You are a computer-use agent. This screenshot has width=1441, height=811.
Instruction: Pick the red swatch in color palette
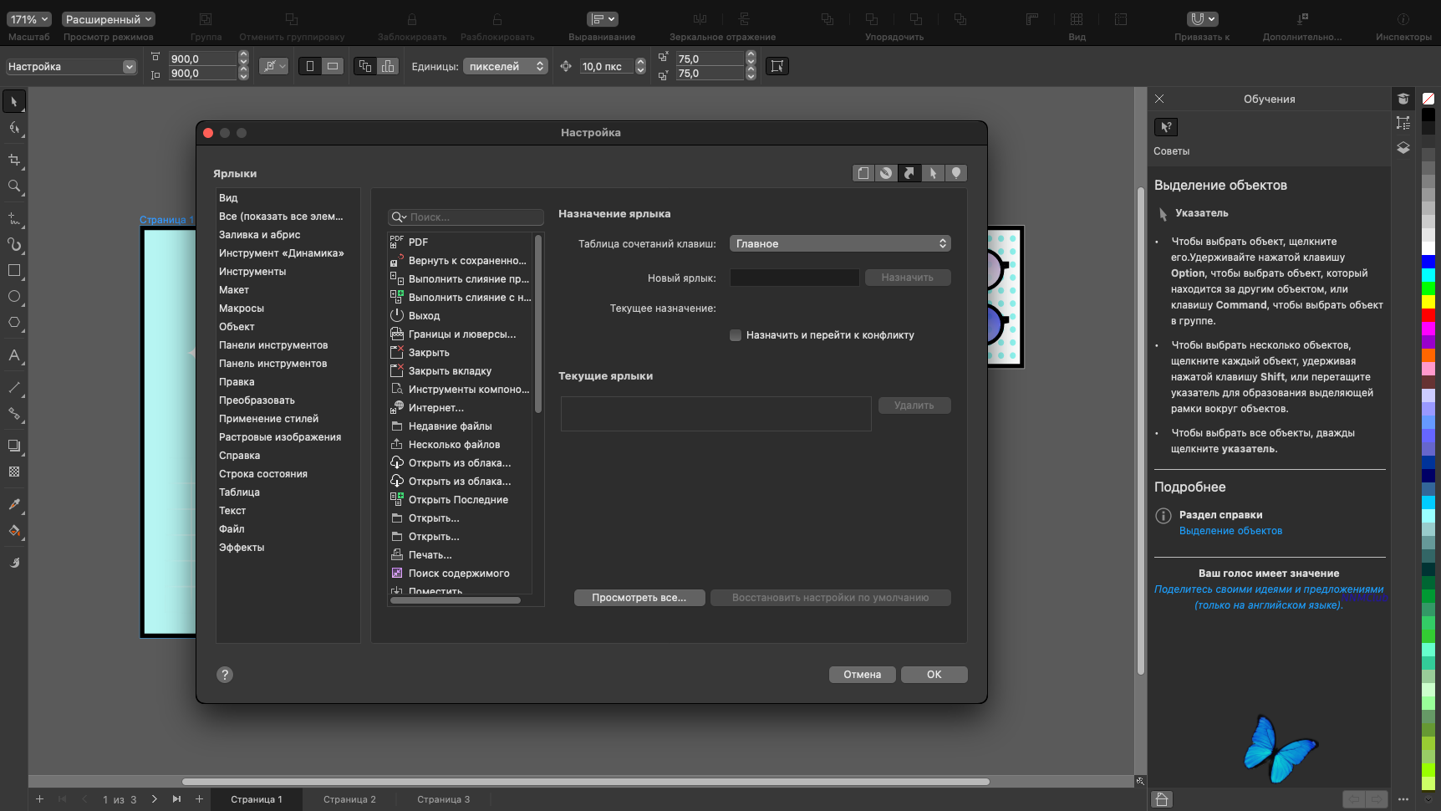tap(1428, 315)
